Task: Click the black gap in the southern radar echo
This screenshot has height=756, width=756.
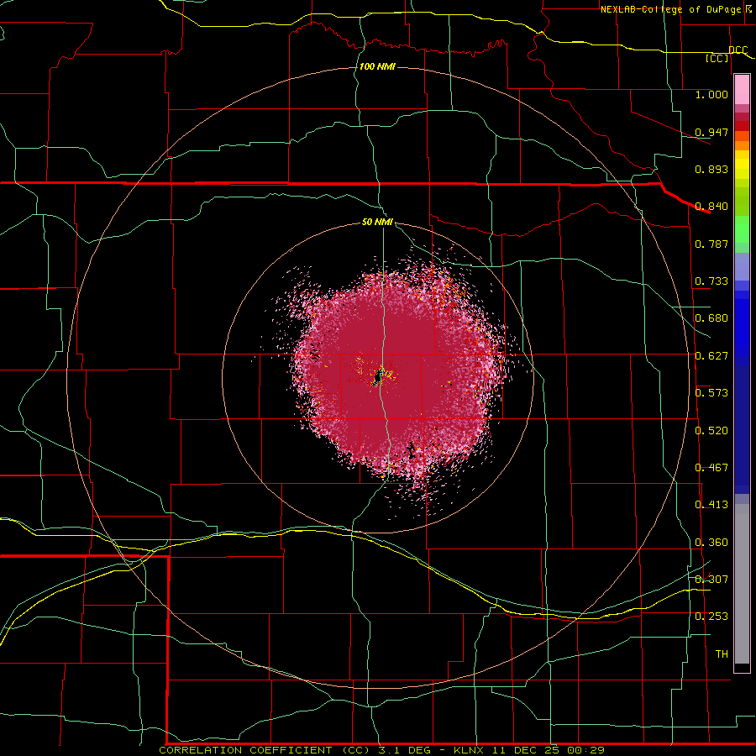Action: tap(412, 449)
